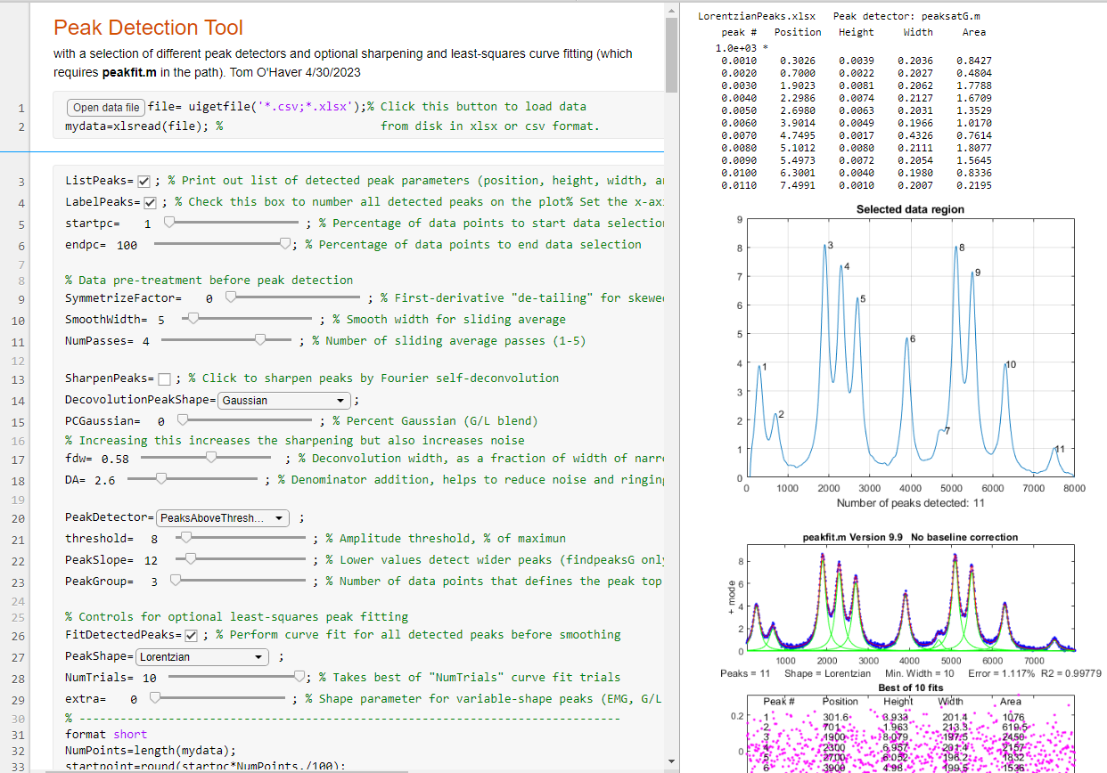
Task: Click the NumPasses slider handle
Action: click(x=260, y=340)
